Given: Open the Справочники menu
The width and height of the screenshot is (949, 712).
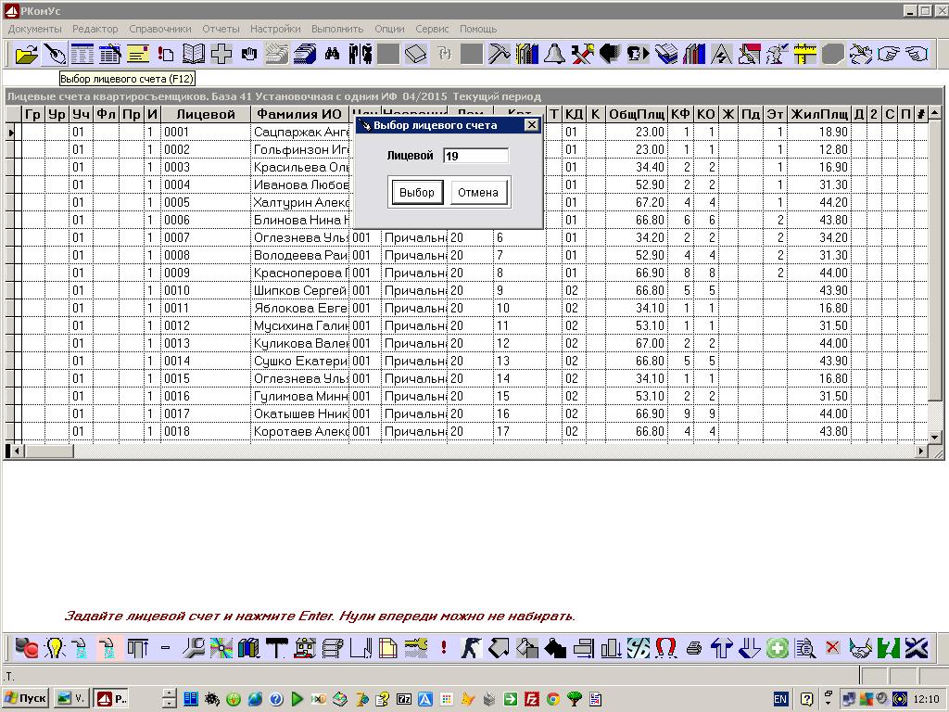Looking at the screenshot, I should pos(160,29).
